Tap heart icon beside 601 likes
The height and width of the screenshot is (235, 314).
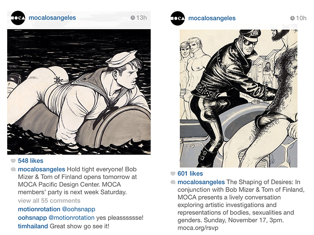coord(173,174)
